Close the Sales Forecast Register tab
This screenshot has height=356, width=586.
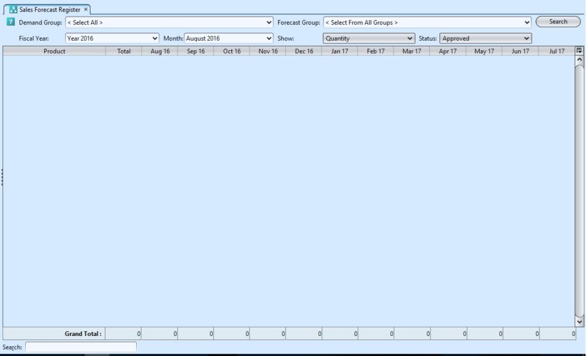pyautogui.click(x=86, y=9)
